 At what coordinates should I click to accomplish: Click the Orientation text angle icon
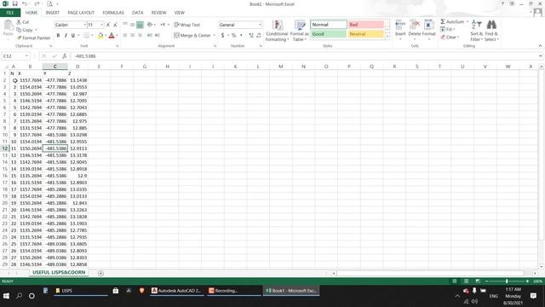[x=150, y=25]
